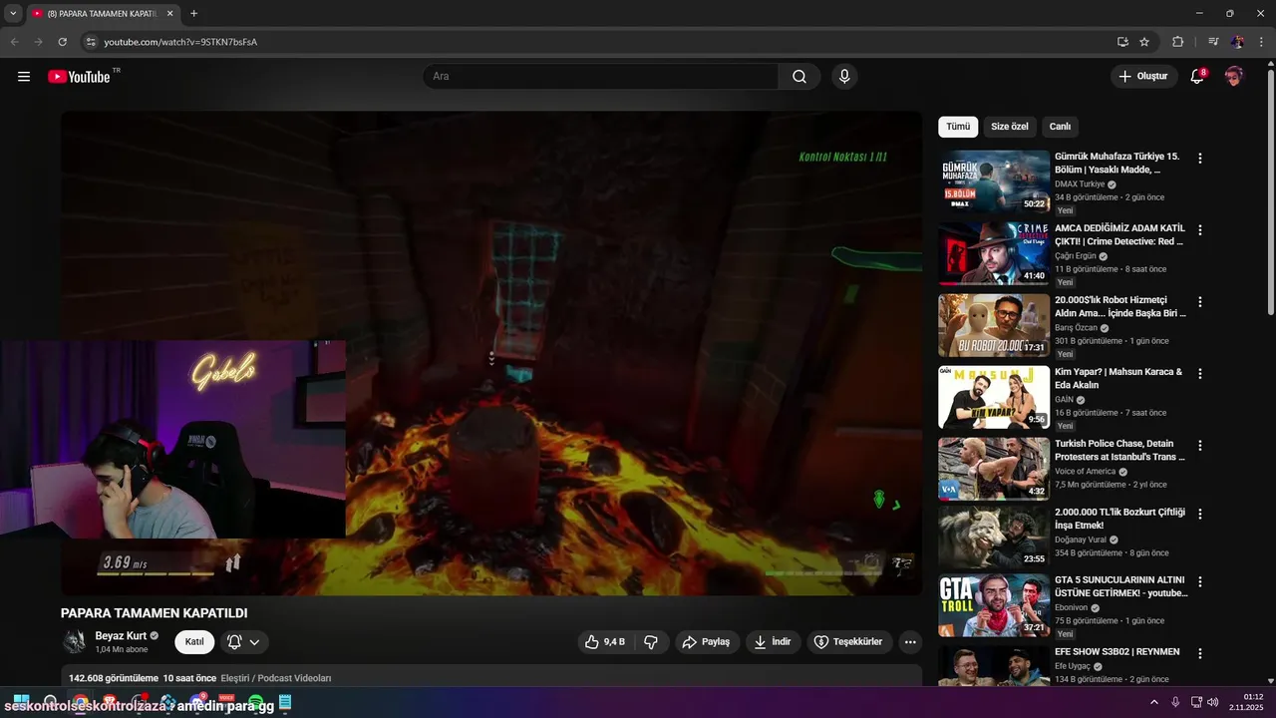Open YouTube notifications bell
Screen dimensions: 1276x718
[1198, 77]
